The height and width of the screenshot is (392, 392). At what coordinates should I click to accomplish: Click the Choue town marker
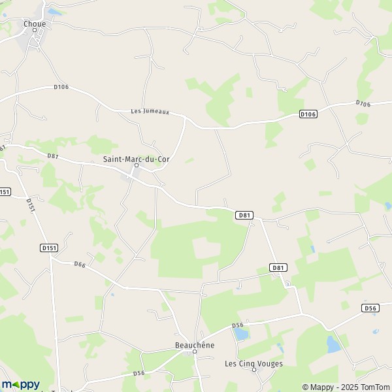(35, 30)
